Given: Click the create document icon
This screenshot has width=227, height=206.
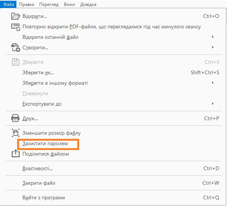Looking at the screenshot, I should pos(15,47).
